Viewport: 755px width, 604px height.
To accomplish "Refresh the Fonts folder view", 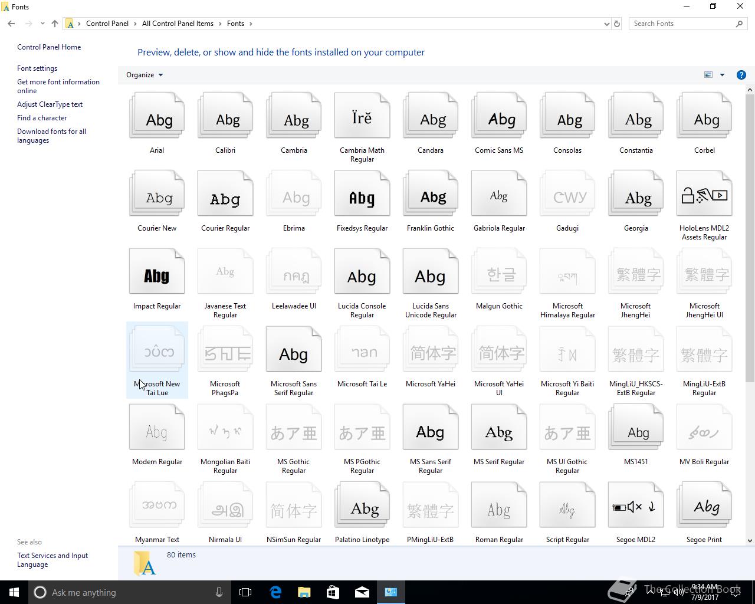I will point(617,24).
